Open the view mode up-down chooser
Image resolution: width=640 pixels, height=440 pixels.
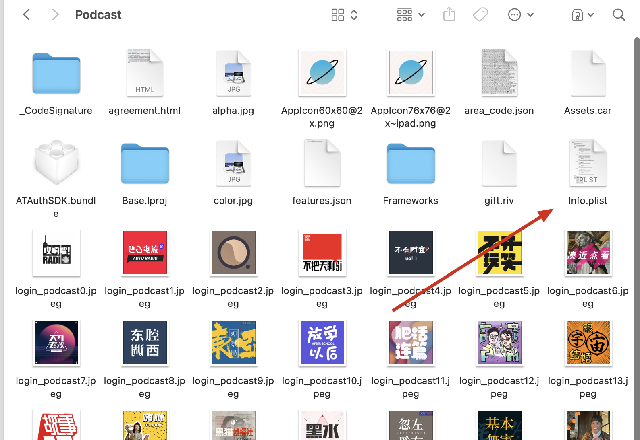click(354, 15)
